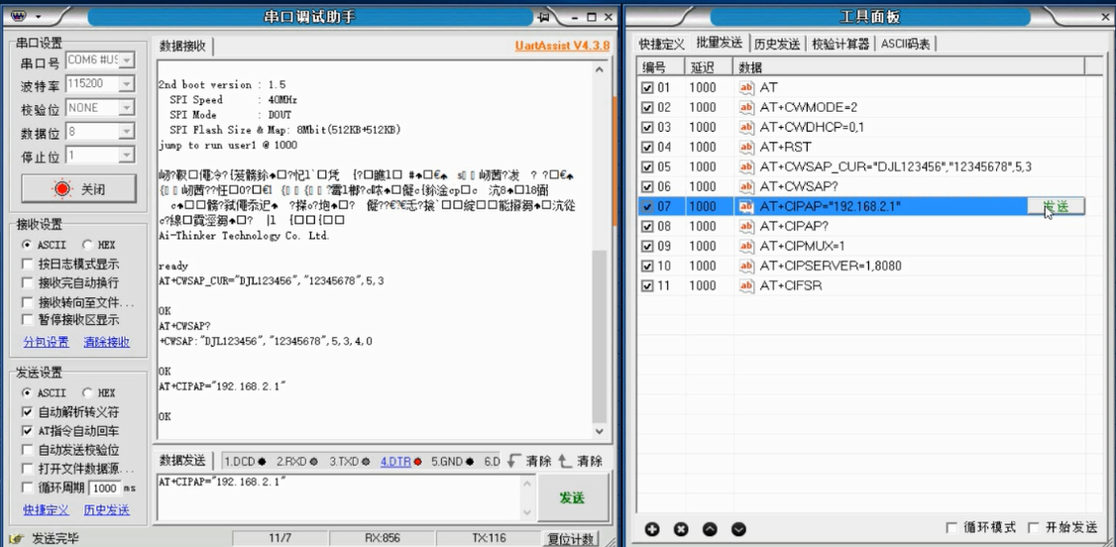Click the 清除接收 link
1116x547 pixels.
[x=107, y=342]
